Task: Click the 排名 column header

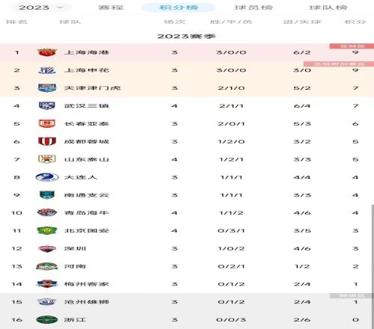Action: pos(16,22)
